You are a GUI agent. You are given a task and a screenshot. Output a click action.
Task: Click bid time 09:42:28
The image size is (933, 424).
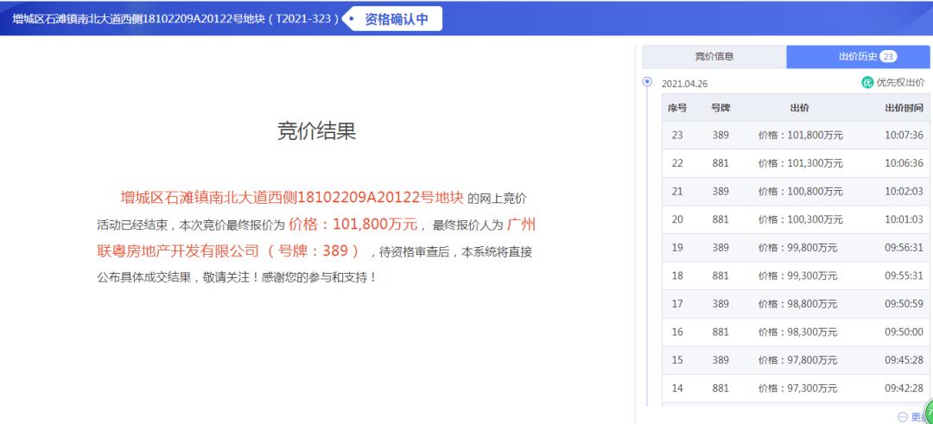(904, 389)
